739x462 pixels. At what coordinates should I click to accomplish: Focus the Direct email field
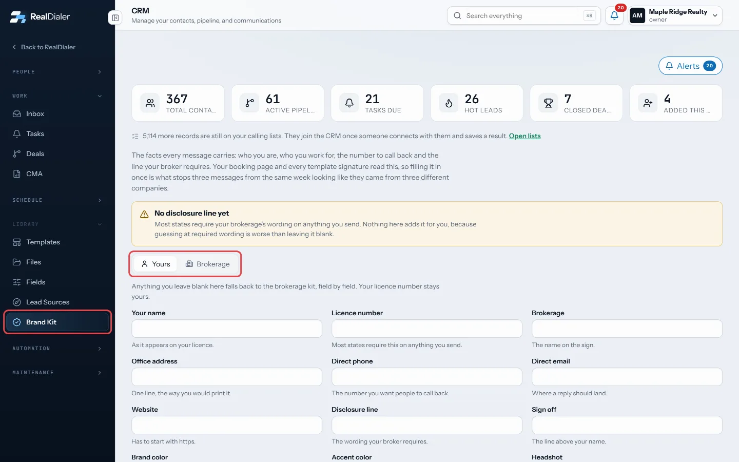[627, 377]
